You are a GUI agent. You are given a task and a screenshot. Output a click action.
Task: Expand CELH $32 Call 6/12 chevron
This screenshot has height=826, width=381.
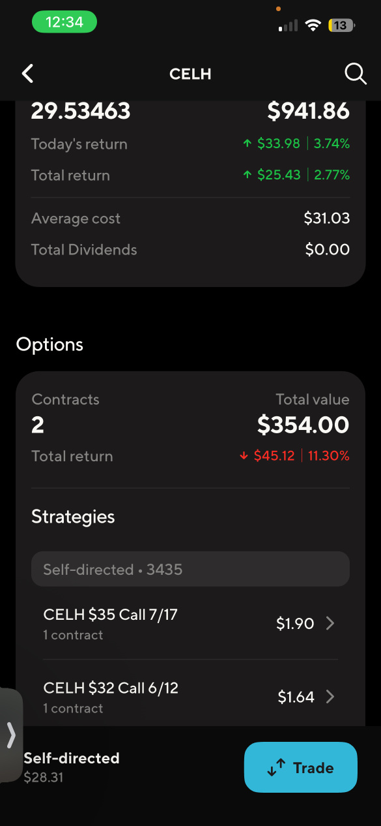[330, 697]
